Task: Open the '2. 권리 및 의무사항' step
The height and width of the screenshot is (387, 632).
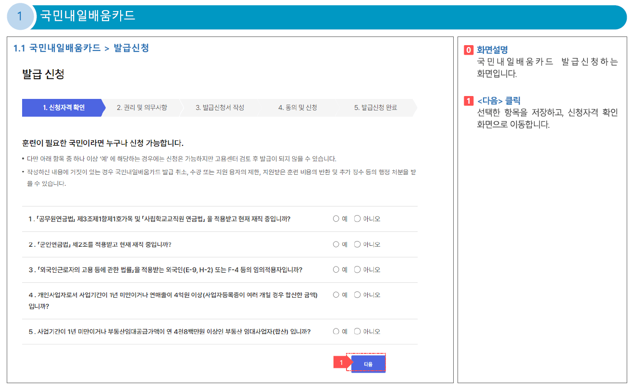Action: pos(142,108)
